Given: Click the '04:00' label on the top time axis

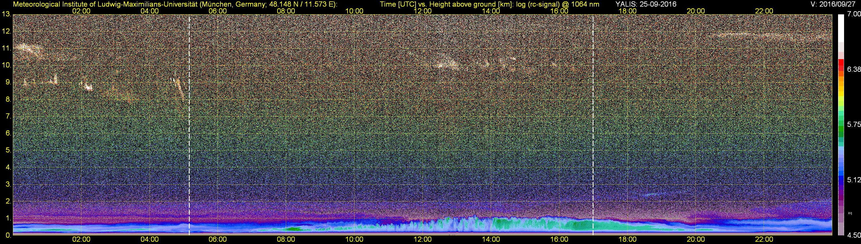Looking at the screenshot, I should 150,11.
